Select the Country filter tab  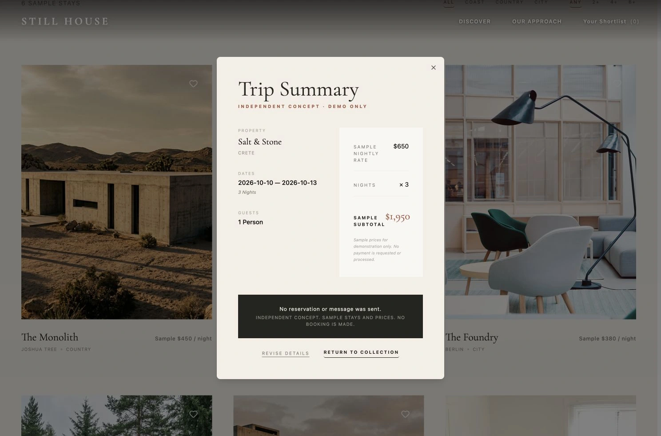510,3
